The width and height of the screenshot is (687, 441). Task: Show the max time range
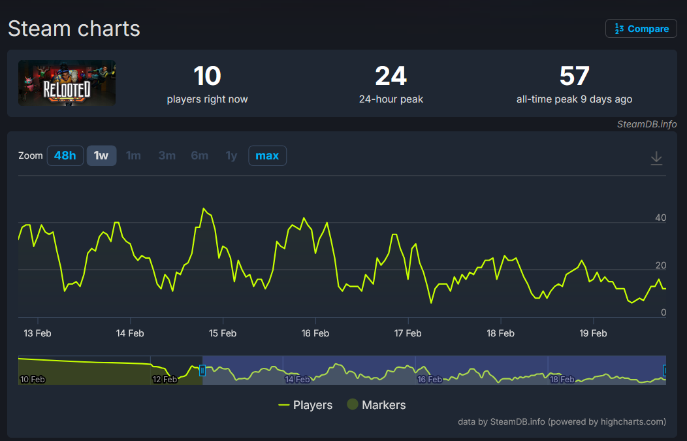(x=267, y=155)
